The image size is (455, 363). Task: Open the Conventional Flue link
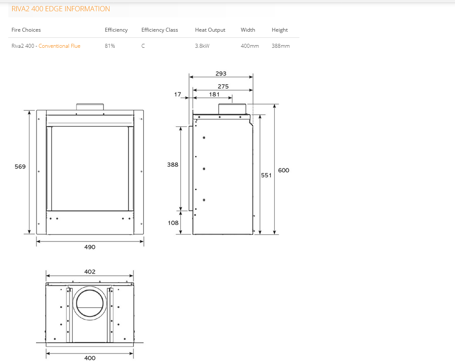click(59, 46)
